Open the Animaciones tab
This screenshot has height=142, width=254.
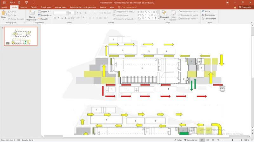click(x=61, y=7)
